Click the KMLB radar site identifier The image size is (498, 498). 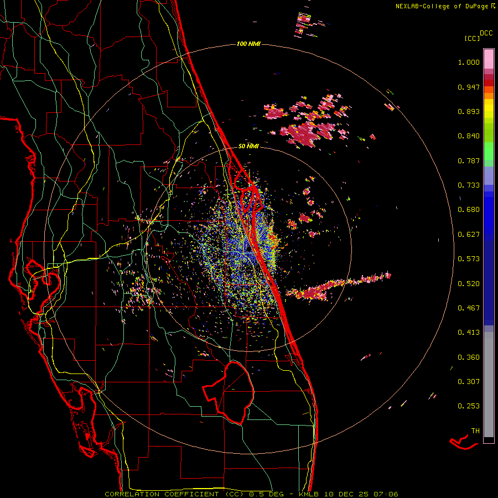click(309, 494)
